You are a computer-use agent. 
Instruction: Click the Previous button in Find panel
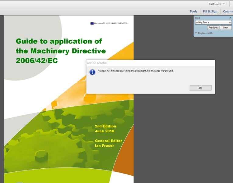[213, 27]
